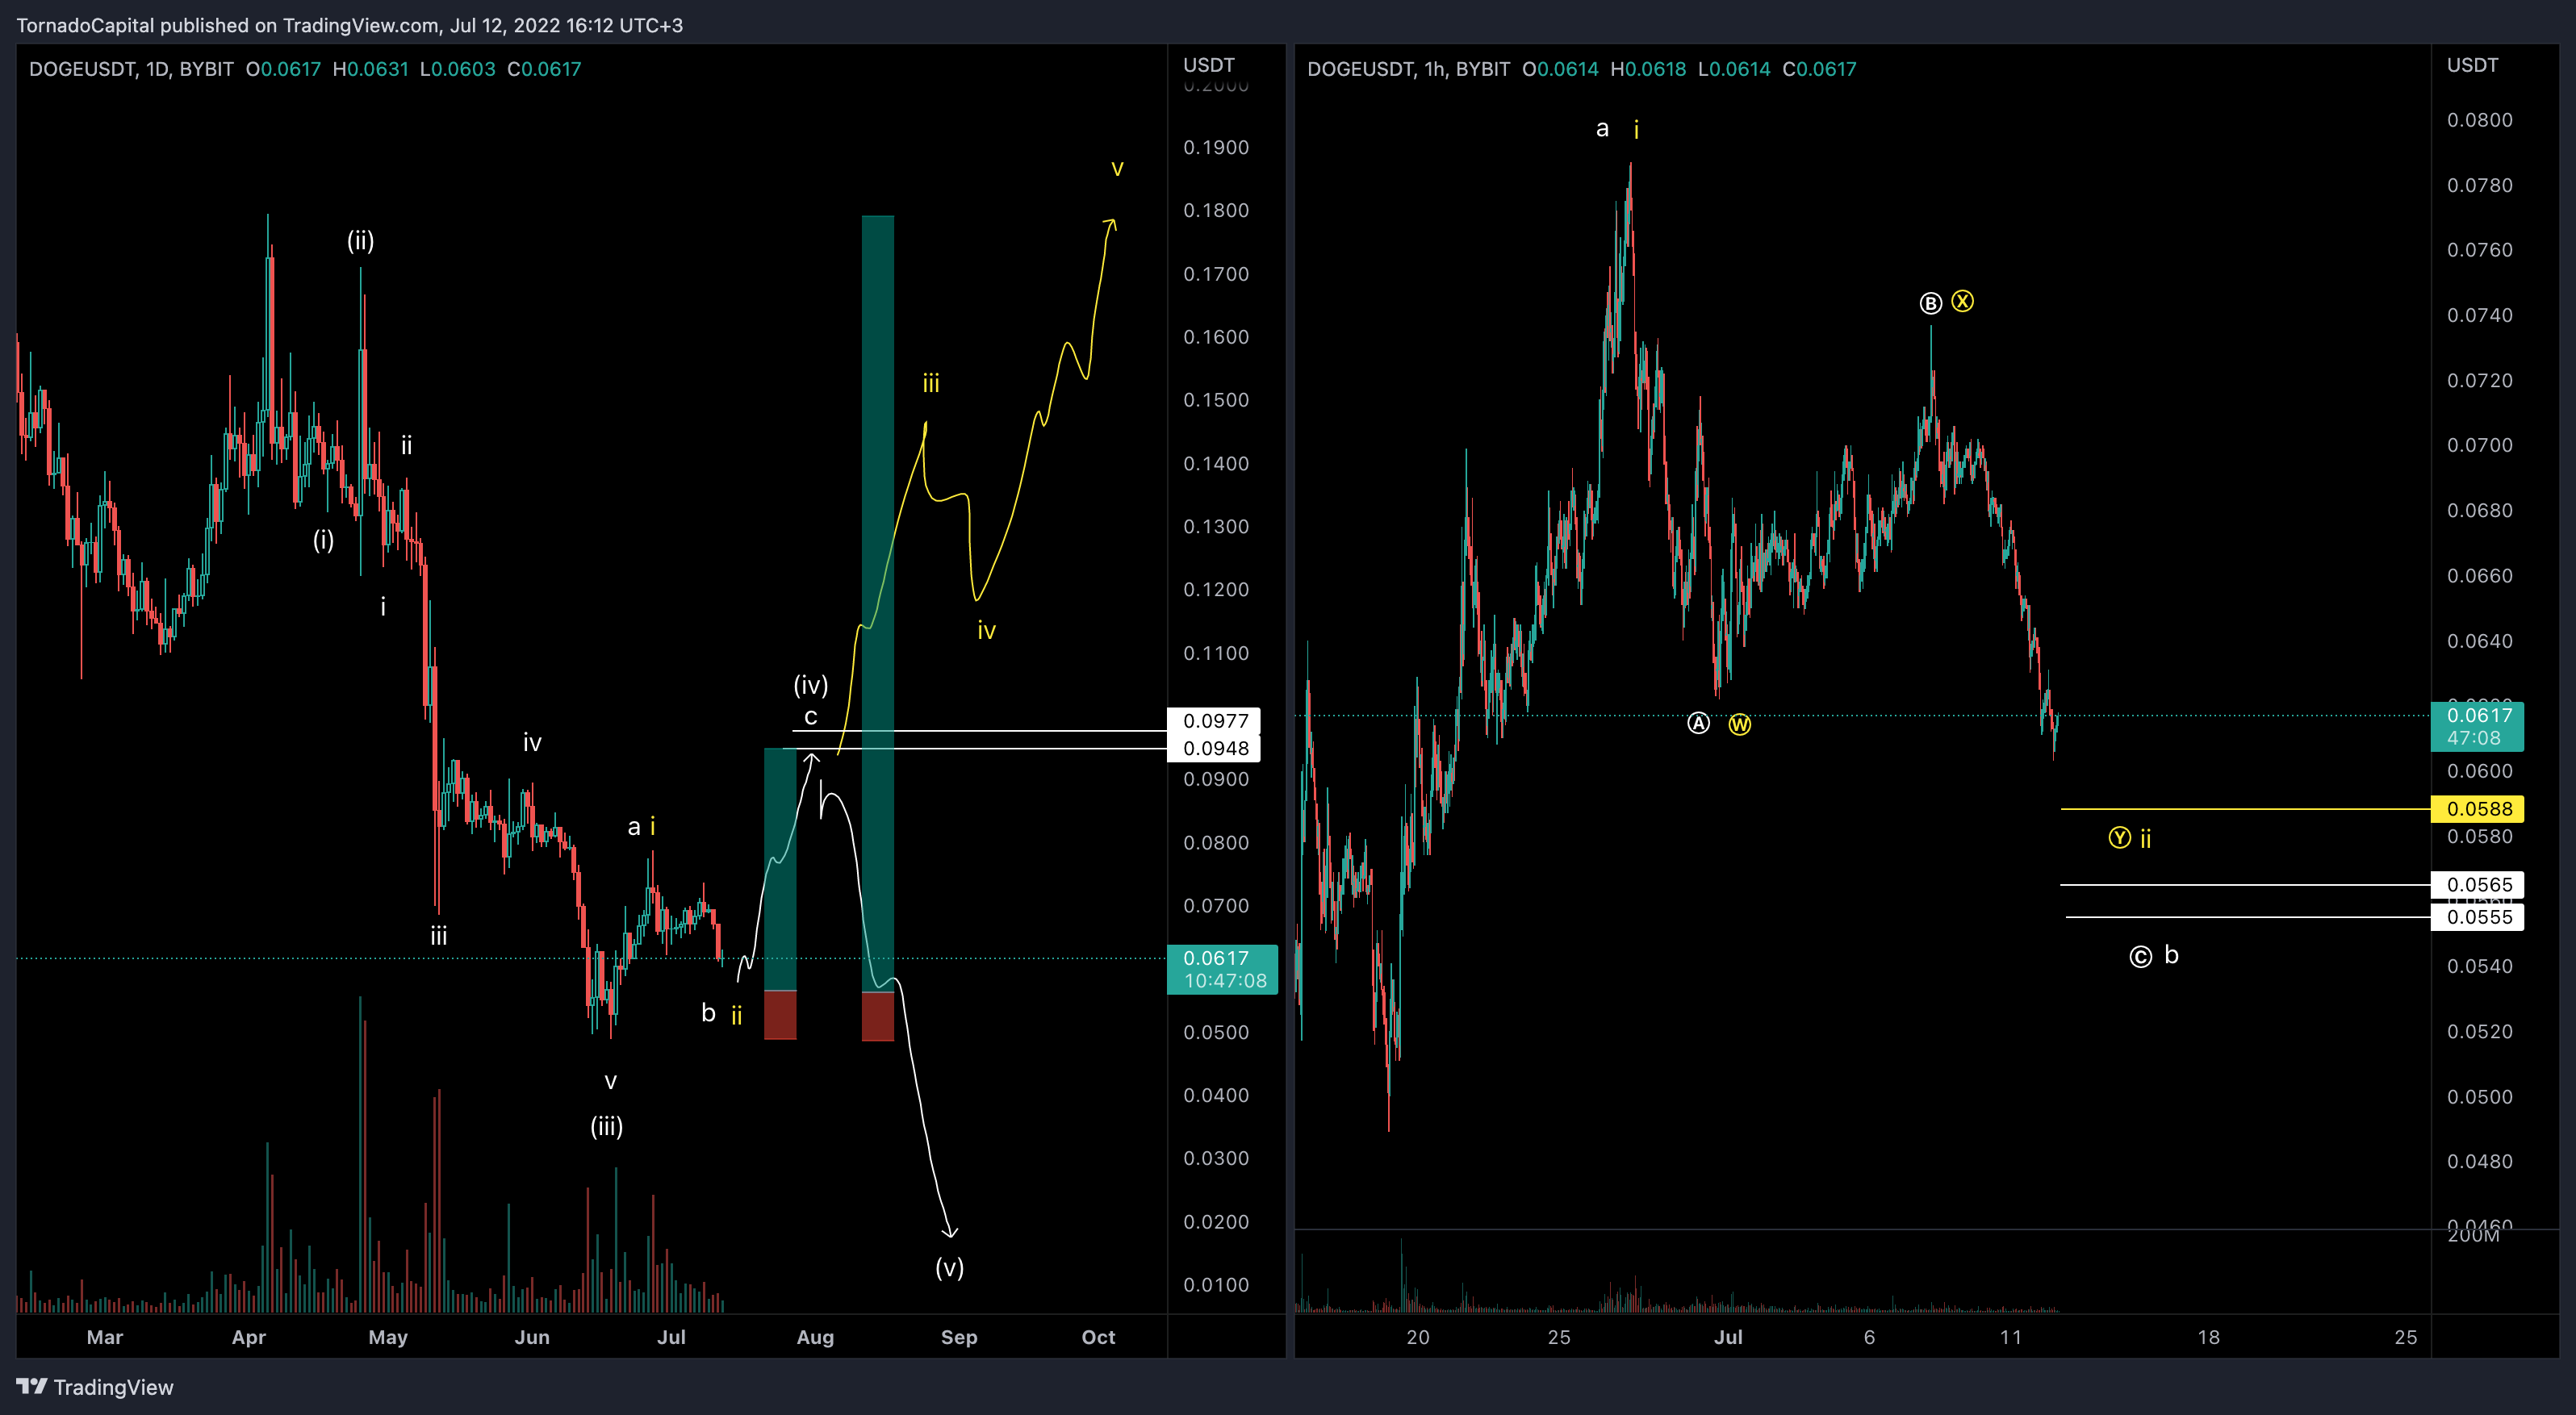Click the USDT currency label on daily chart
2576x1415 pixels.
(1209, 65)
